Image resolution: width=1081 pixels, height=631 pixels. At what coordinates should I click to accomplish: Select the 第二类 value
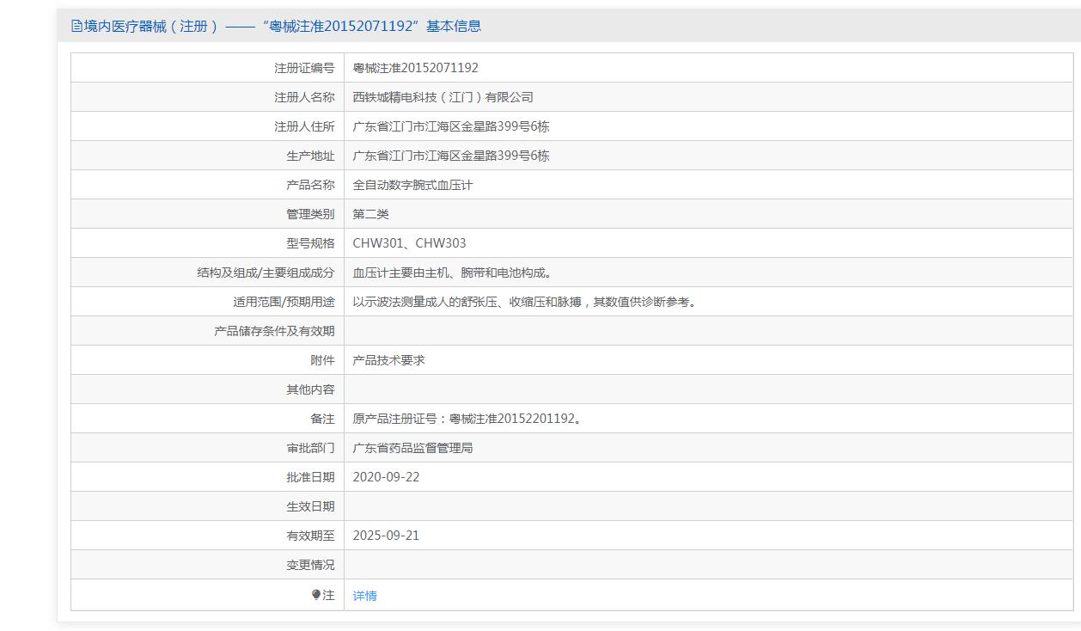tap(371, 214)
